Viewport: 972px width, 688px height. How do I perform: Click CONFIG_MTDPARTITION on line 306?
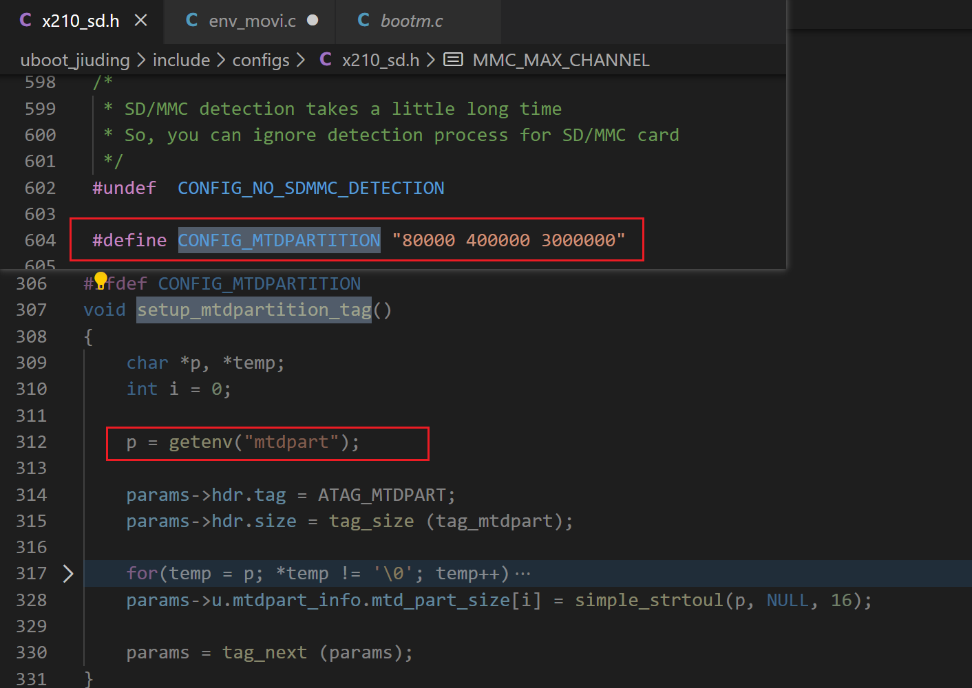[x=260, y=283]
